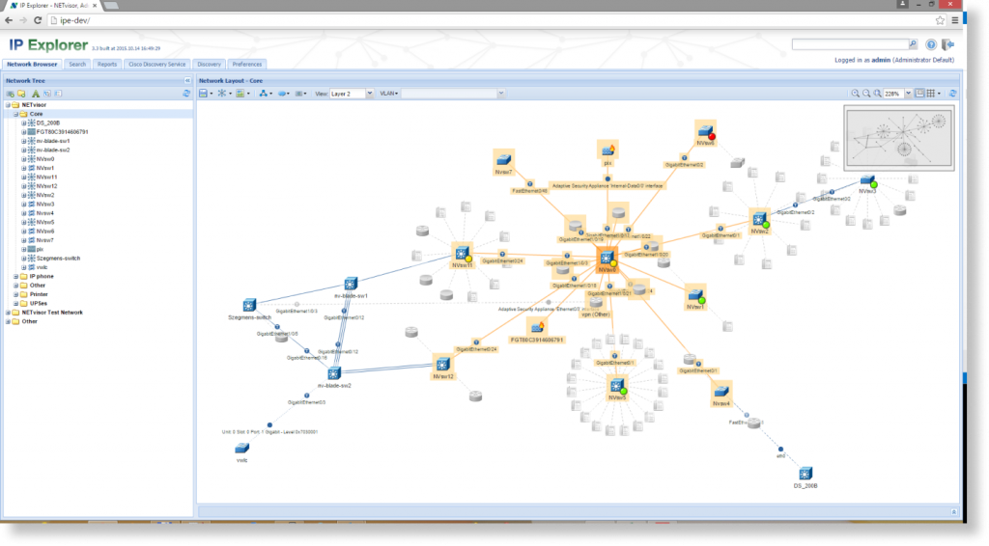Click the save layout disk icon

click(204, 94)
